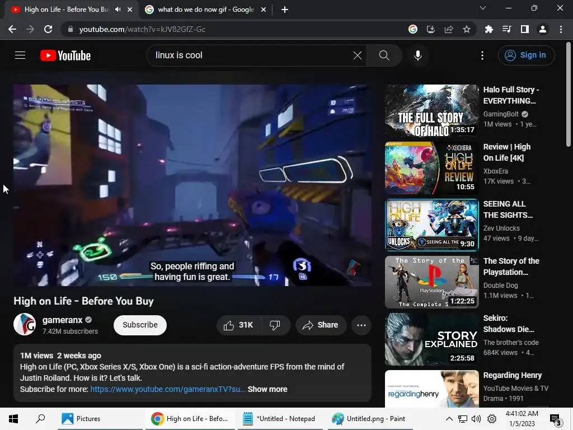
Task: Open Review High On Life 4K thumbnail
Action: (431, 168)
